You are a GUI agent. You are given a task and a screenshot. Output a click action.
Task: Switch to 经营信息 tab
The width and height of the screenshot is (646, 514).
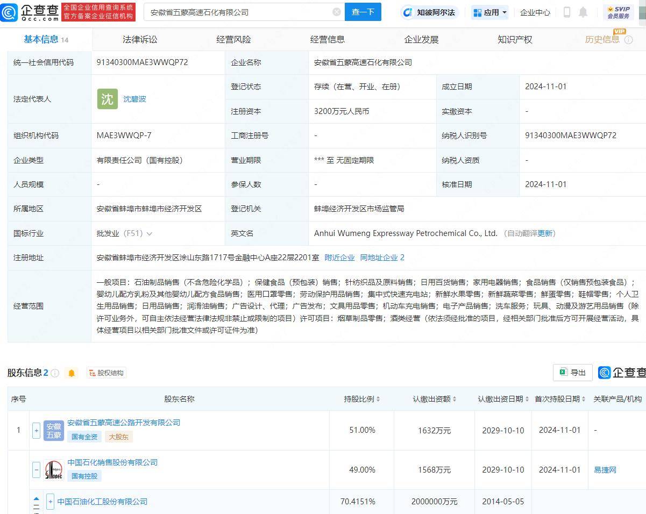pos(328,39)
